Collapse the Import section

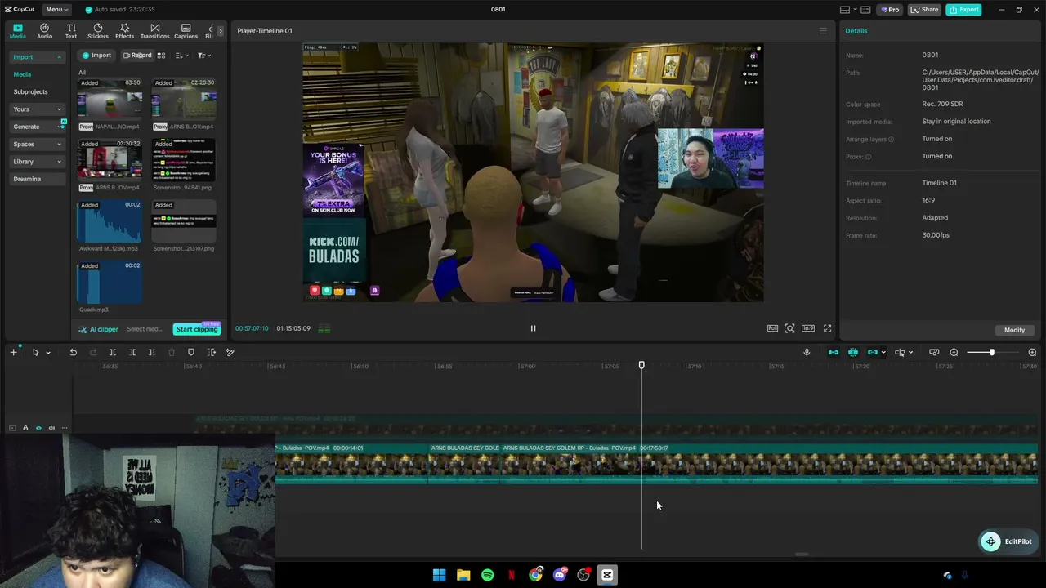pos(37,57)
